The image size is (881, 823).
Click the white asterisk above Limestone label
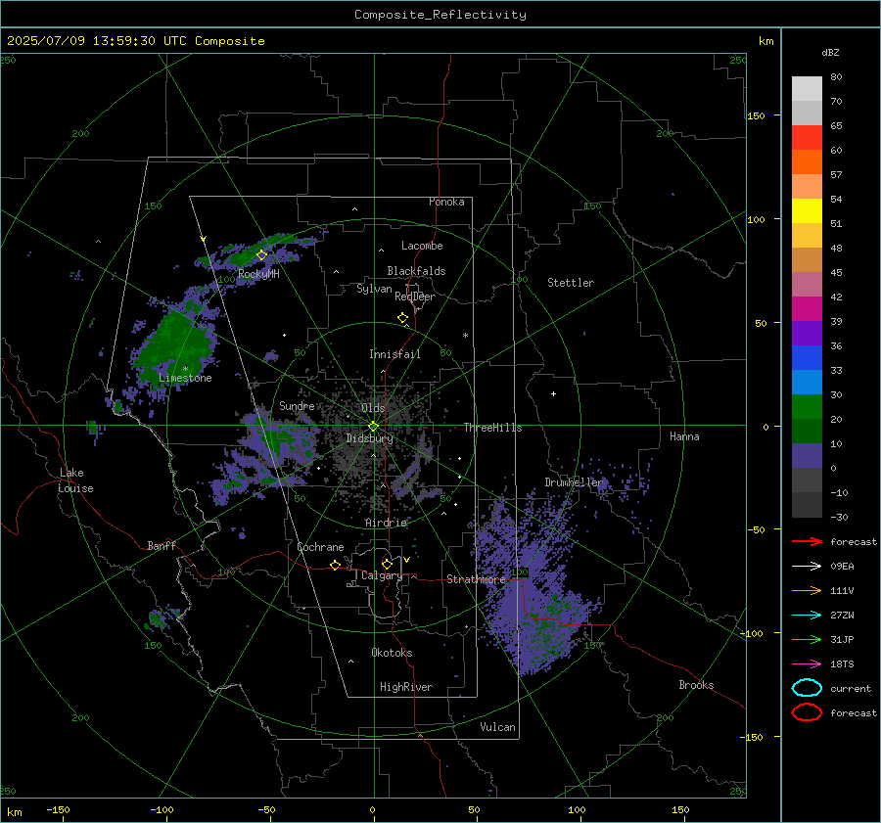[185, 369]
